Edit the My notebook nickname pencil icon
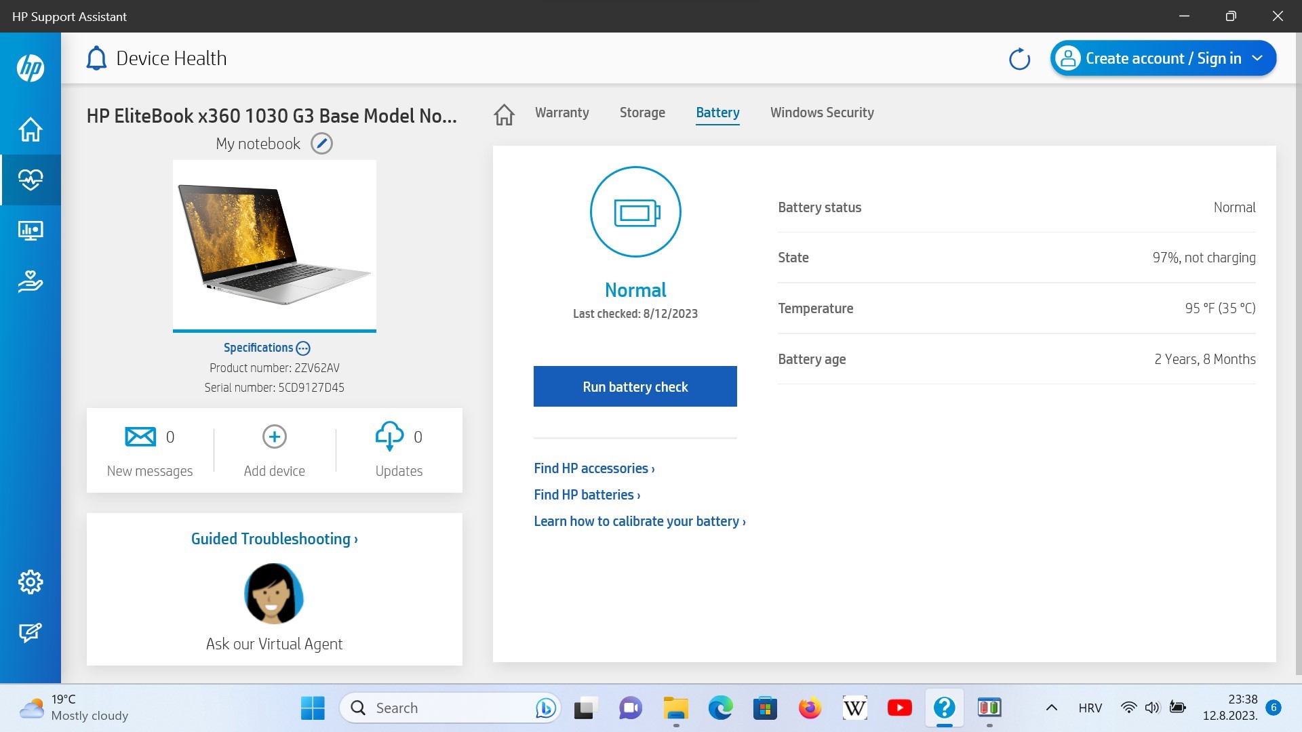The width and height of the screenshot is (1302, 732). 321,144
